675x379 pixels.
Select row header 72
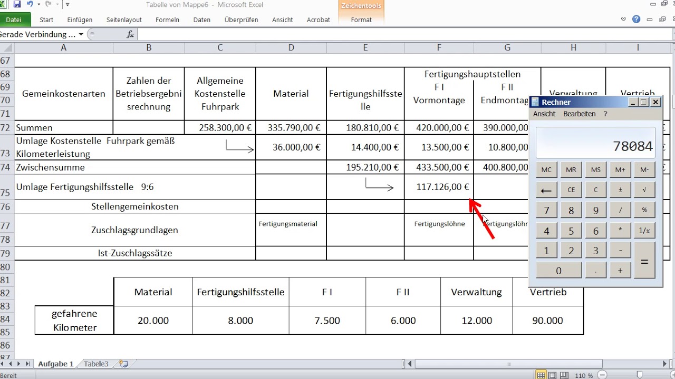click(x=6, y=127)
